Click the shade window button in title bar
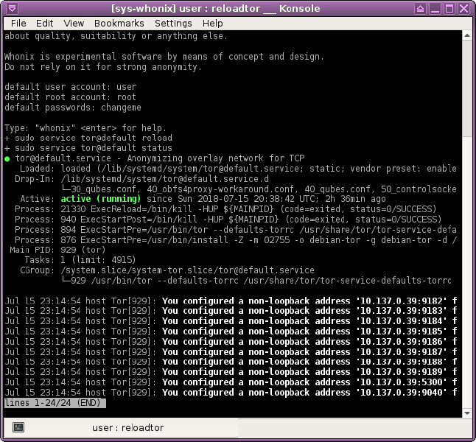 tap(421, 9)
